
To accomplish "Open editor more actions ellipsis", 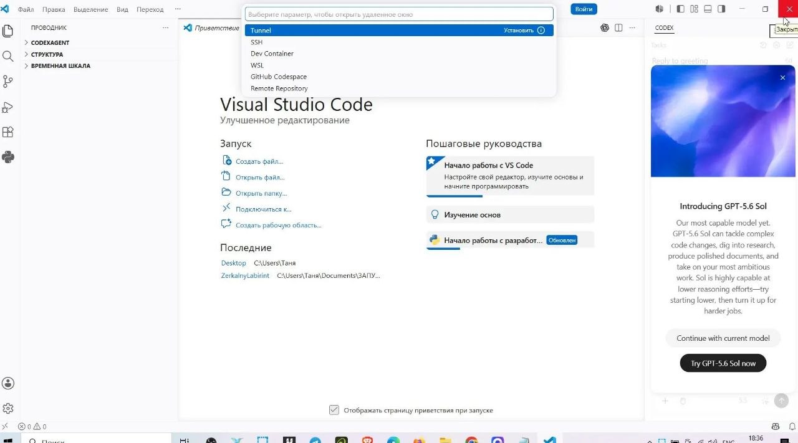I will [x=633, y=27].
